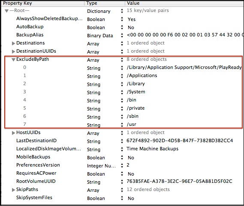Select the AlwaysShowDeletedBackup Yes value
This screenshot has height=206, width=244.
(132, 19)
